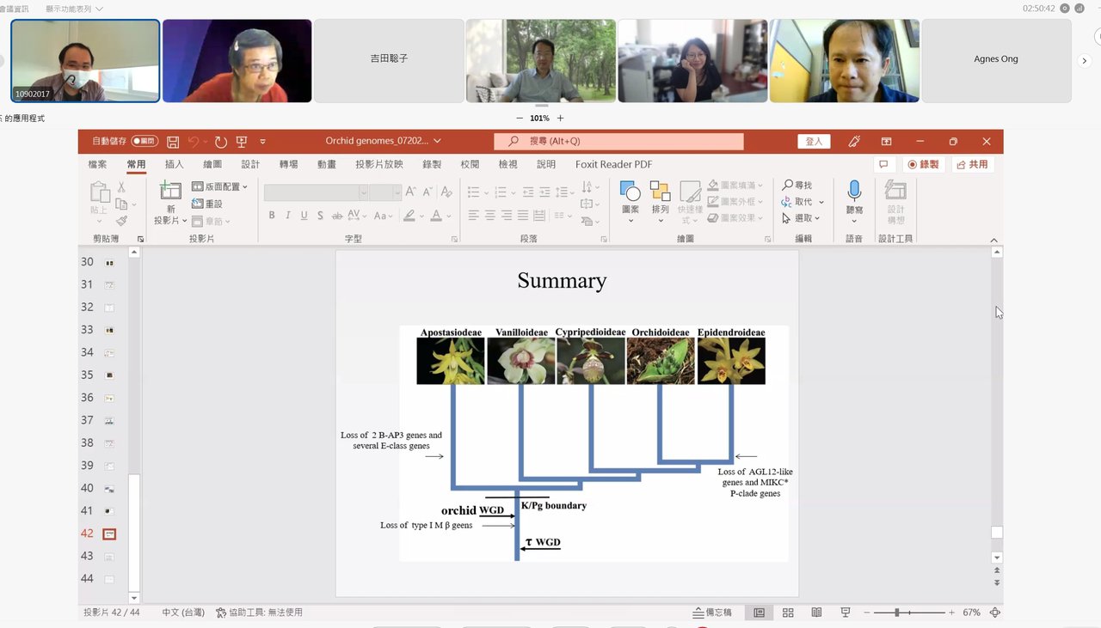Toggle Normal view button in the status bar
This screenshot has width=1101, height=628.
pyautogui.click(x=760, y=613)
